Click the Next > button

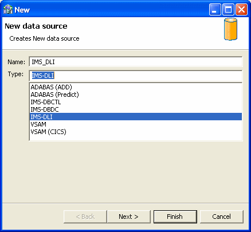pyautogui.click(x=128, y=217)
